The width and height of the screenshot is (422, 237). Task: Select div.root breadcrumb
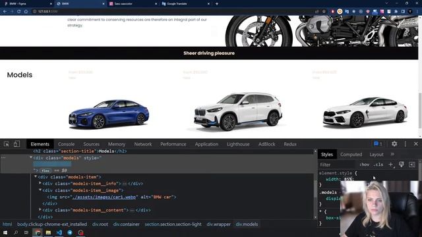coord(100,224)
